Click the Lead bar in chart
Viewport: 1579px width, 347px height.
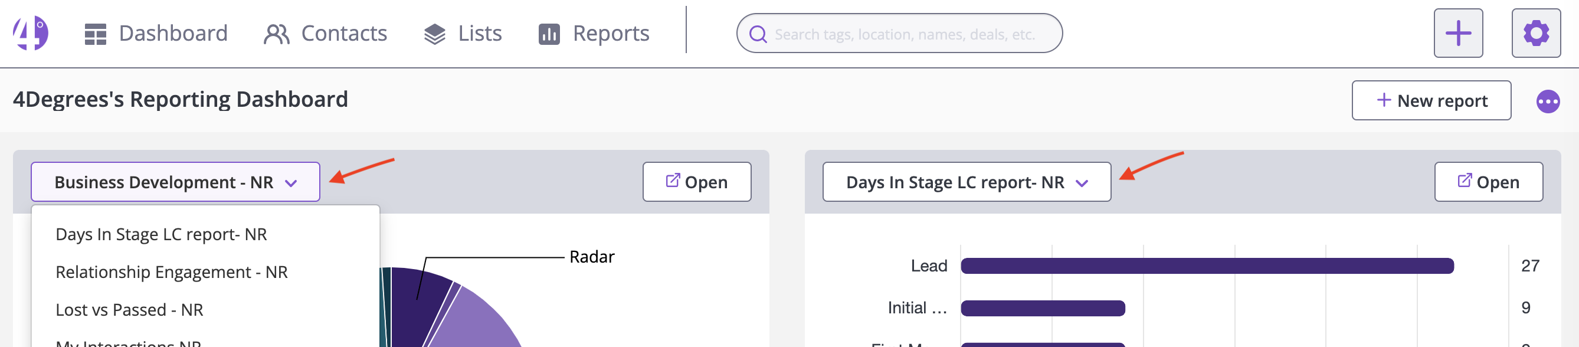1207,266
